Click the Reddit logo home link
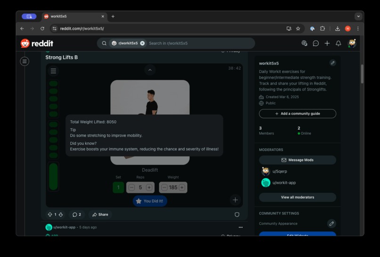This screenshot has height=257, width=380. (37, 43)
